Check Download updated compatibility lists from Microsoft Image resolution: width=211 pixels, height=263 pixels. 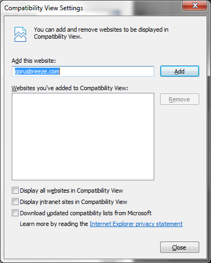pos(15,213)
